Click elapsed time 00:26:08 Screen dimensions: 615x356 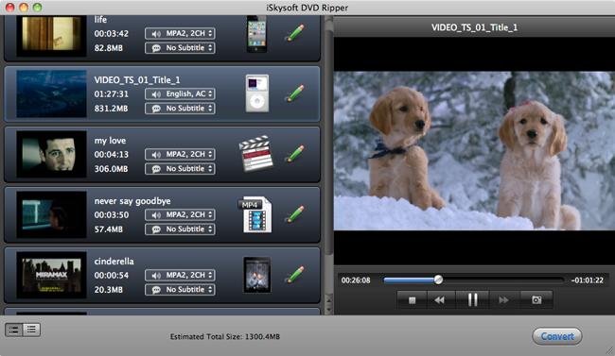click(x=356, y=280)
